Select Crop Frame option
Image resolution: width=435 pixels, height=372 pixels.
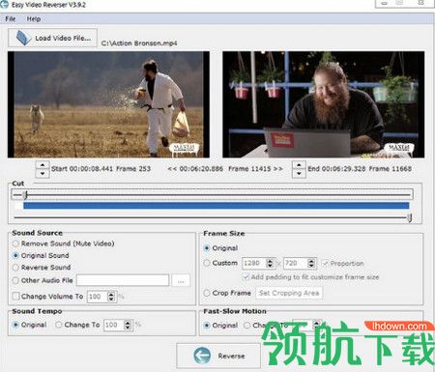pyautogui.click(x=227, y=293)
